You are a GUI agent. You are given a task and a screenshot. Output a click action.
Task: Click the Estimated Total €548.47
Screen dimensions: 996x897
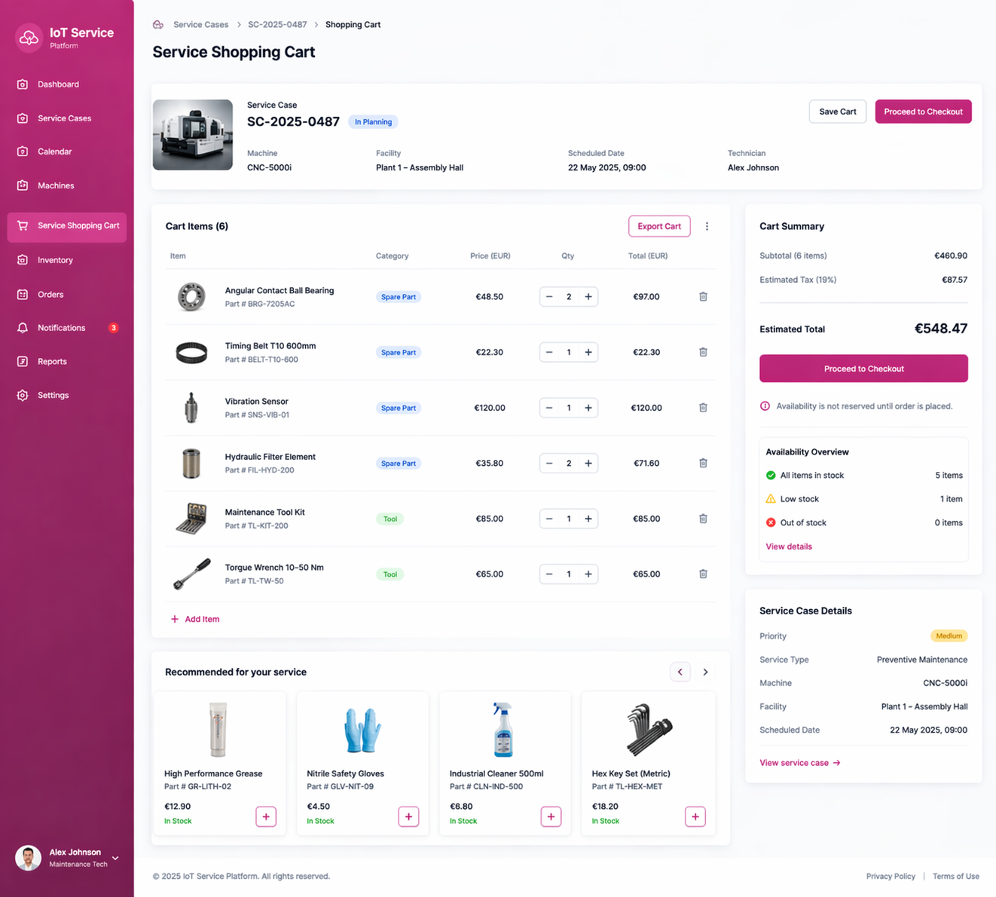(x=940, y=329)
